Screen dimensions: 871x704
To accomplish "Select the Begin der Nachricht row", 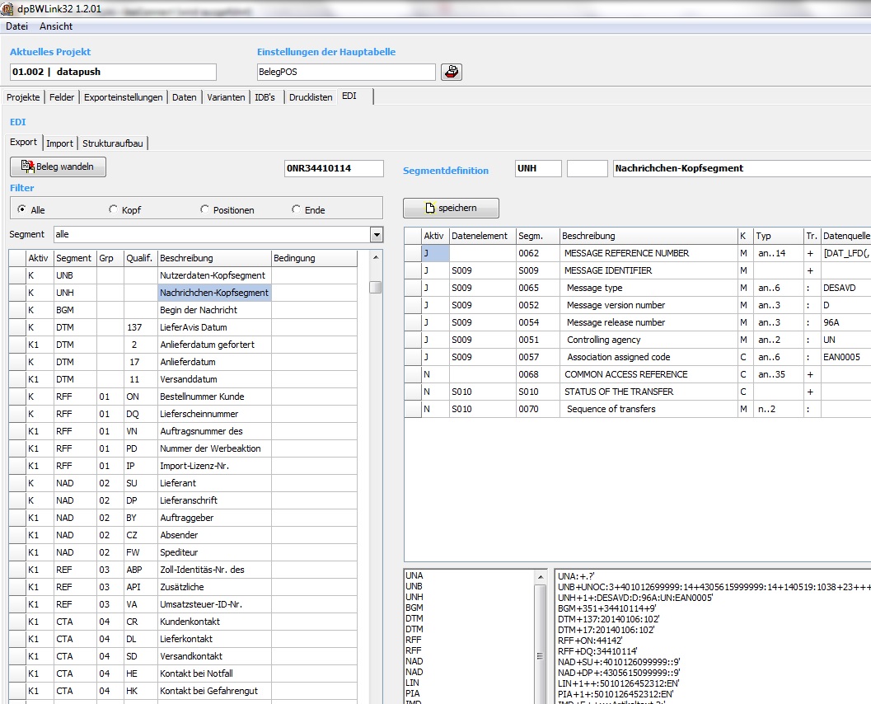I will [x=198, y=310].
